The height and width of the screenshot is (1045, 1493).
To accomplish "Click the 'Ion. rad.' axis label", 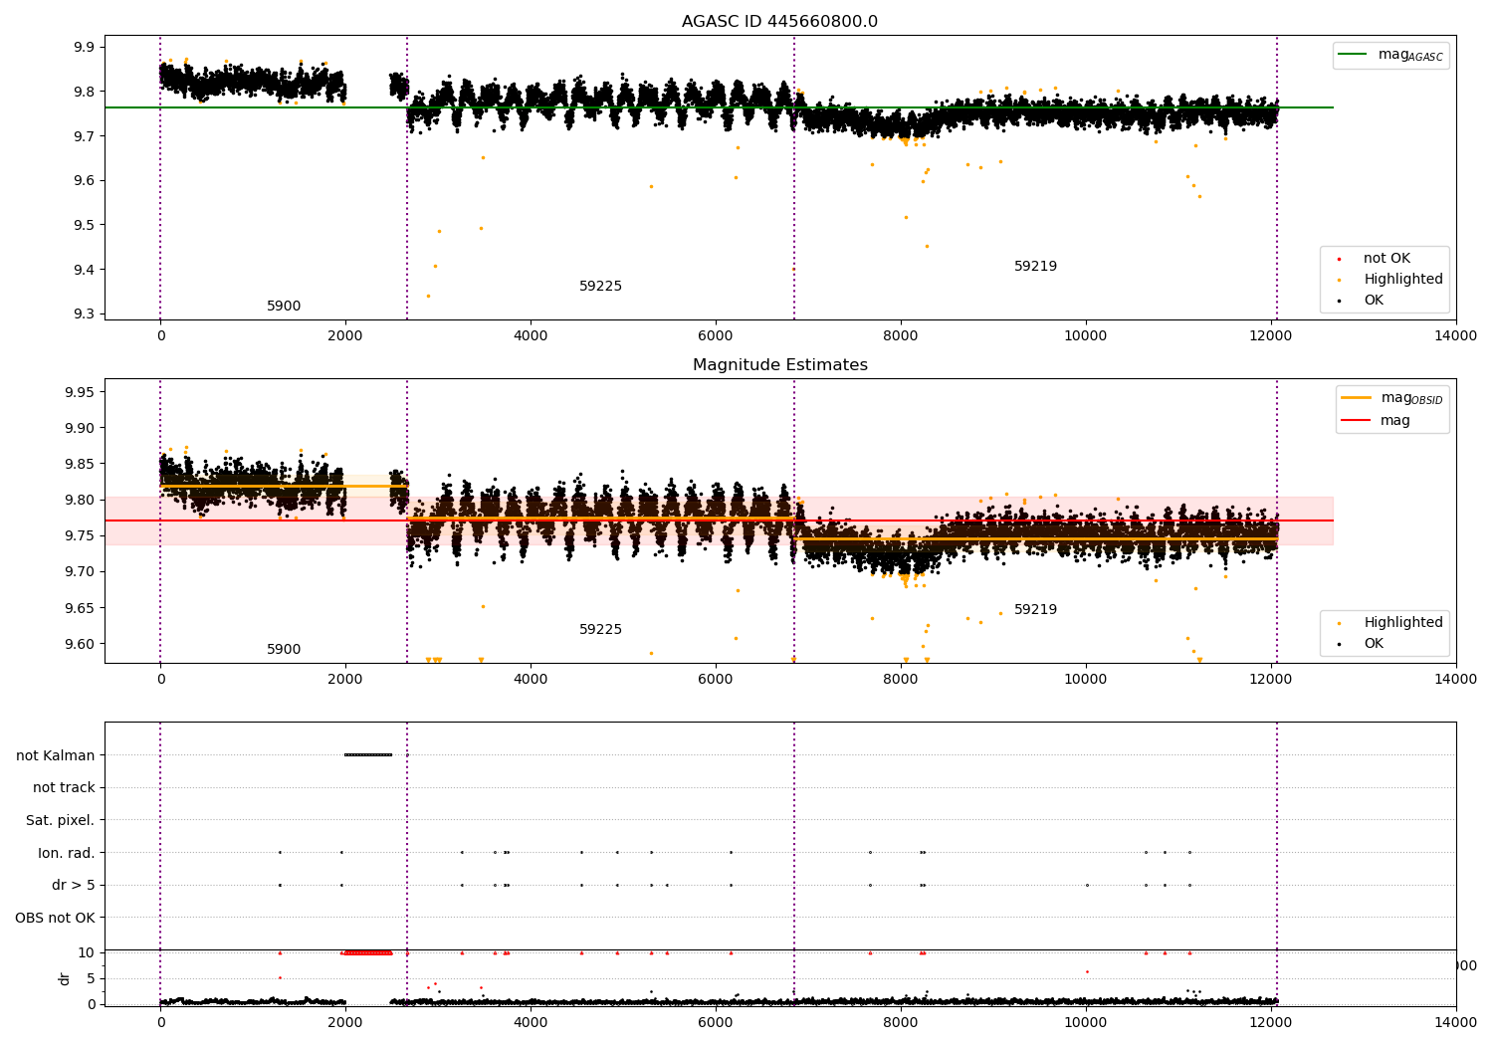I will click(x=66, y=853).
